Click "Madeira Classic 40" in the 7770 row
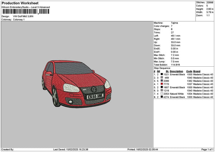Viewport: 215px width, 152px height. pos(203,84)
